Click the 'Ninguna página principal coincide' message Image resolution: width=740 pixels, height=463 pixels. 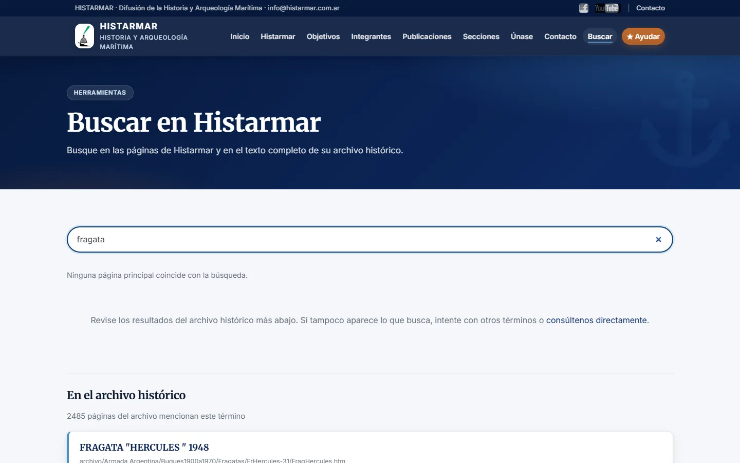pos(157,275)
